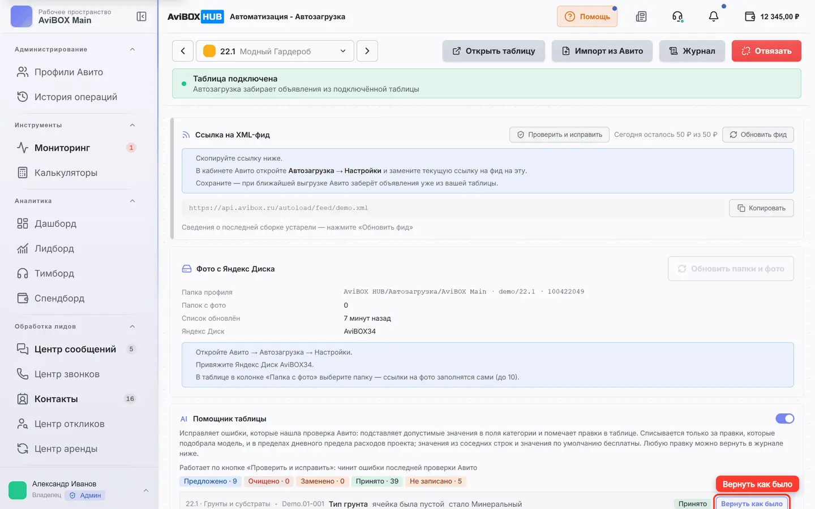Click Проверить и исправить
The image size is (815, 509).
[x=559, y=135]
